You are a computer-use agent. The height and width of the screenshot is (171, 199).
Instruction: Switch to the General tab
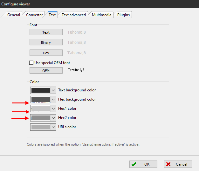pyautogui.click(x=14, y=15)
